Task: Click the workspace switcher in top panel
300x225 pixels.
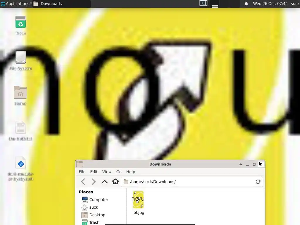Action: pos(219,4)
